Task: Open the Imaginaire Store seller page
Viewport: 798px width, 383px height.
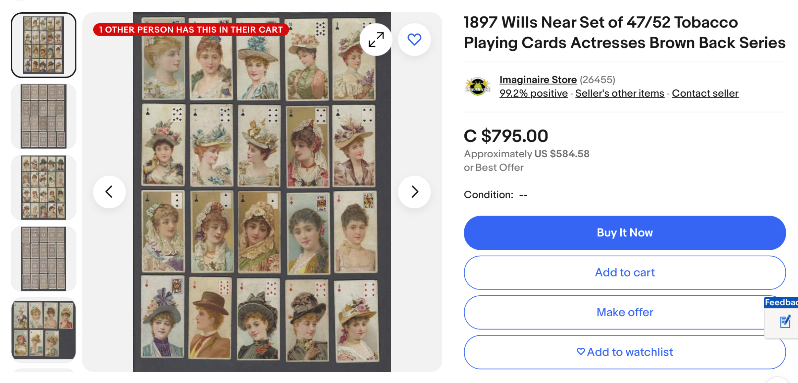Action: coord(538,80)
